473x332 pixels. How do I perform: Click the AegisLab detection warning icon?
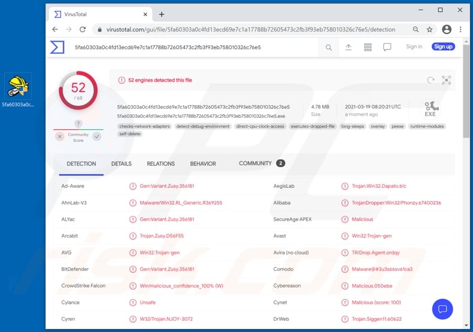coord(345,186)
